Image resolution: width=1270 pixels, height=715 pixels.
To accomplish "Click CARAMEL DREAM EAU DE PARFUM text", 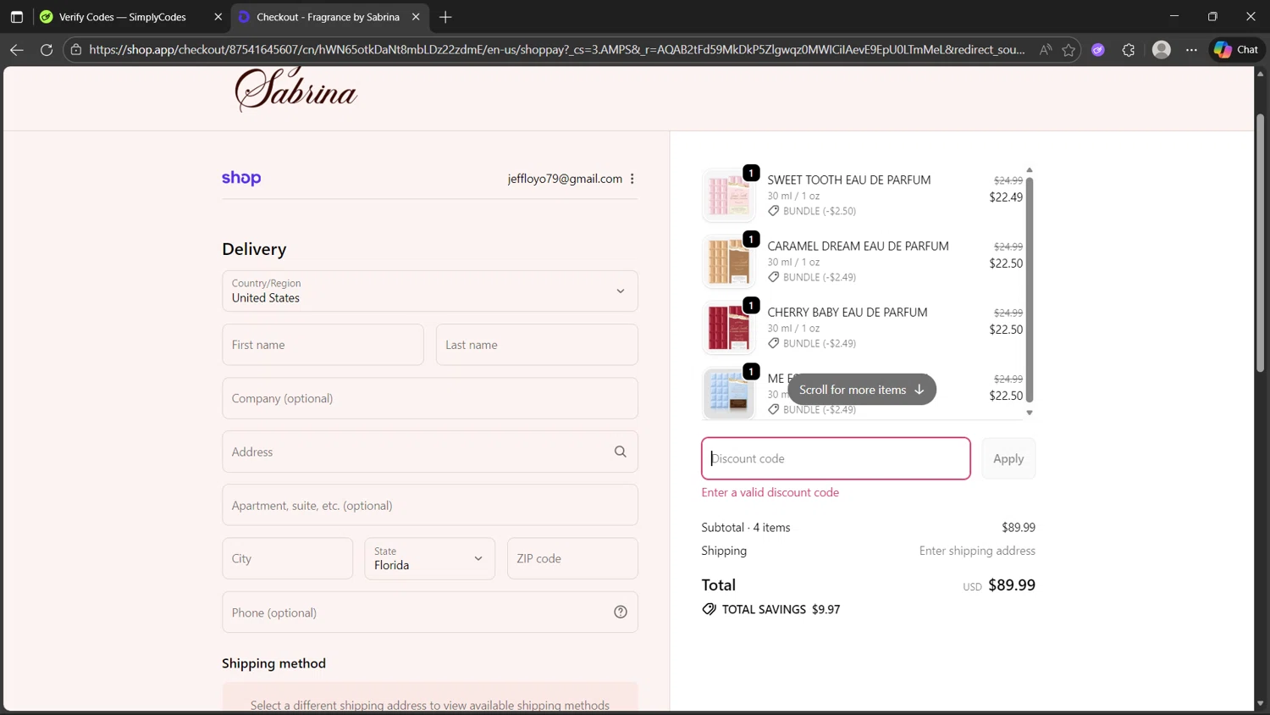I will pos(859,246).
